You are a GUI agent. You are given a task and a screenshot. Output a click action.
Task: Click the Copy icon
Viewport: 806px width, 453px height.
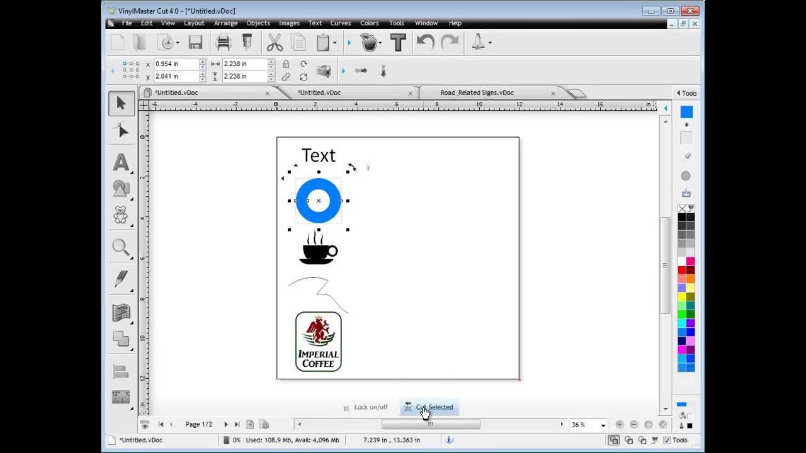coord(298,43)
